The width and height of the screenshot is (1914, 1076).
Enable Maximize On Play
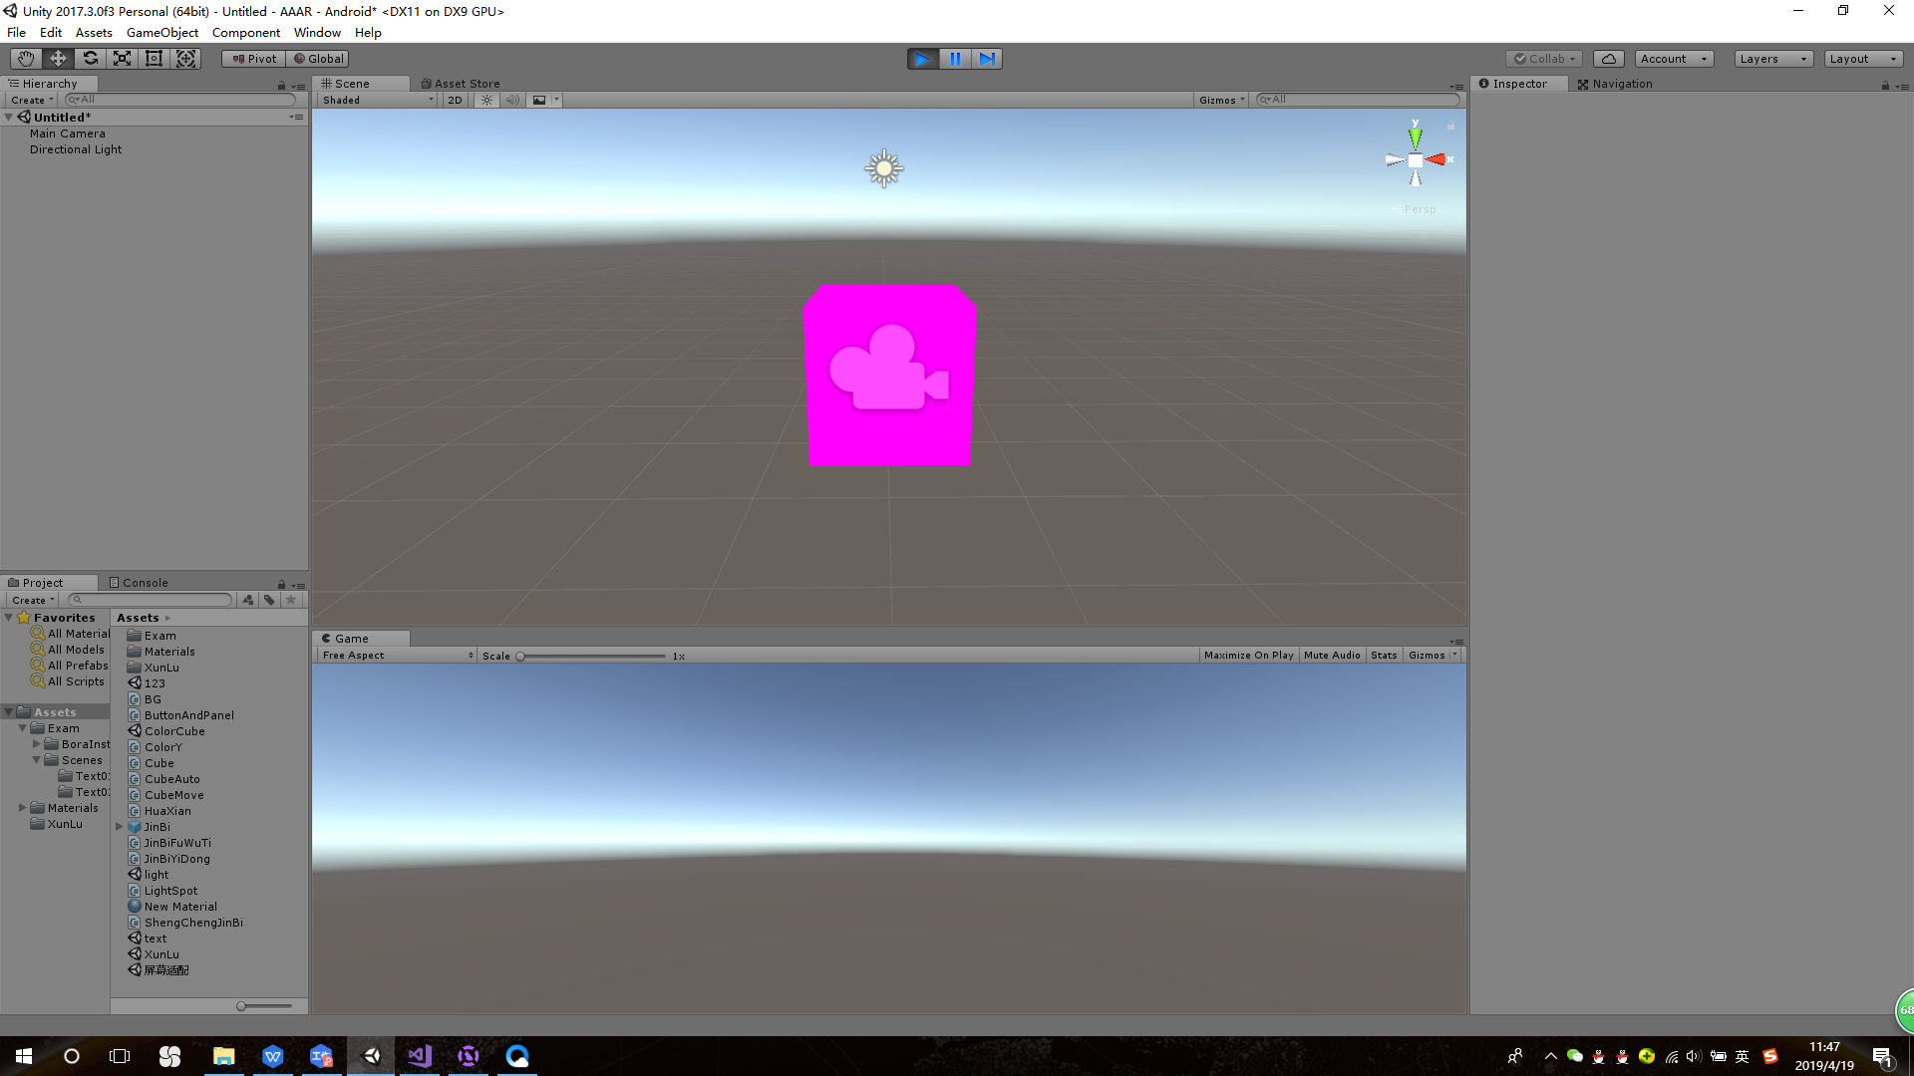(x=1248, y=655)
